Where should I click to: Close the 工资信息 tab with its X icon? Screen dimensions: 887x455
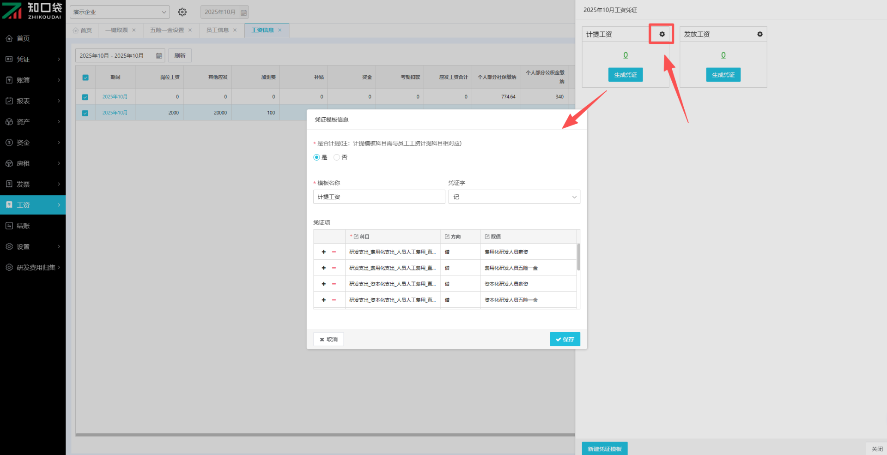(x=280, y=30)
